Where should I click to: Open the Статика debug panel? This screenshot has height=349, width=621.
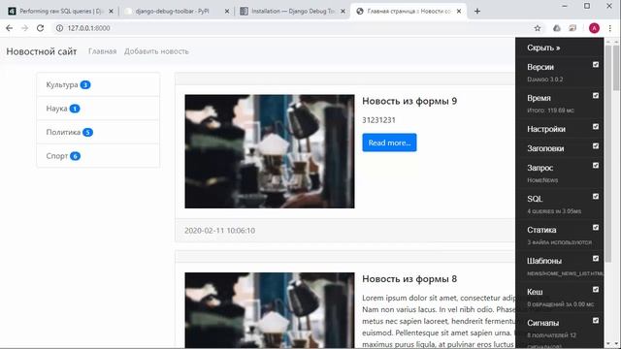pyautogui.click(x=541, y=230)
